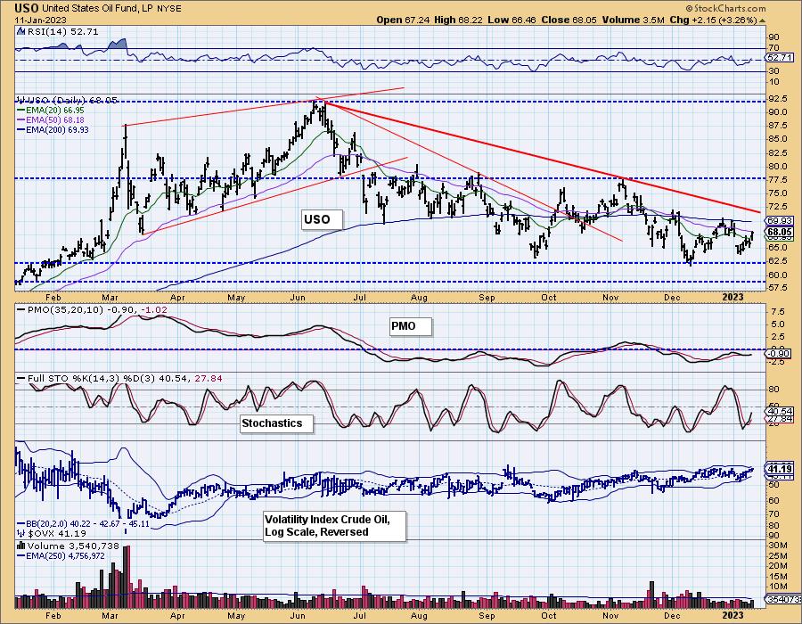Screen dimensions: 802x624
Task: Click the Low 66.46 value
Action: click(512, 20)
